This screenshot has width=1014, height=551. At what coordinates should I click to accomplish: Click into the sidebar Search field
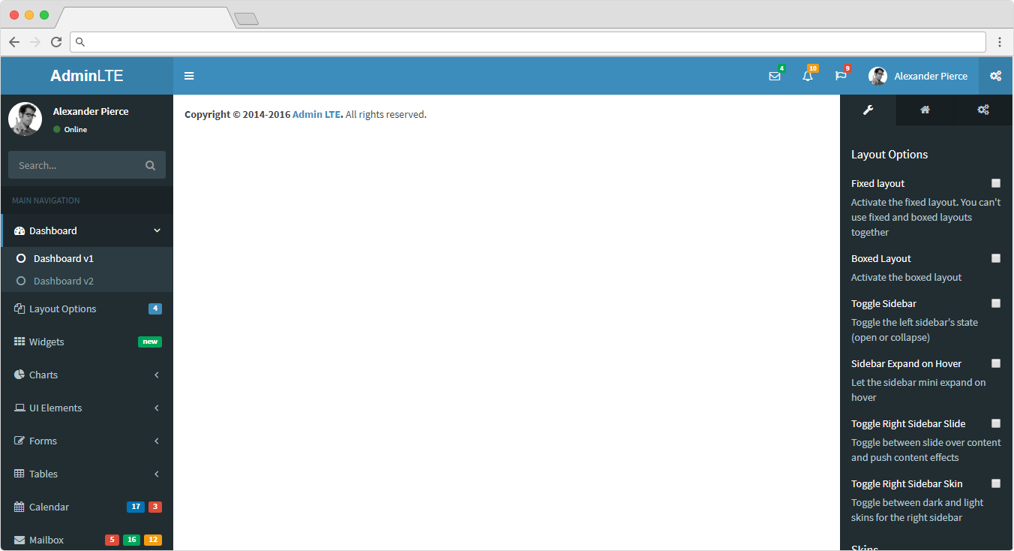[75, 165]
